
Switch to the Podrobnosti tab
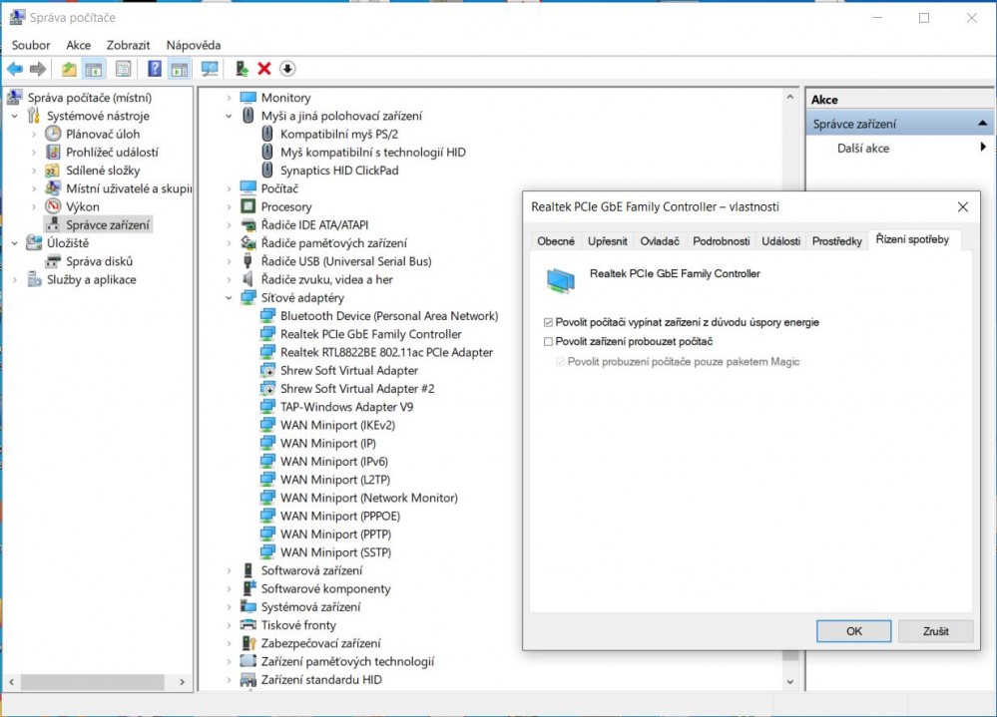click(x=721, y=241)
